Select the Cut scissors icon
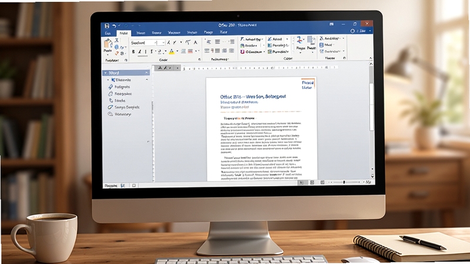The width and height of the screenshot is (470, 264). coord(117,40)
